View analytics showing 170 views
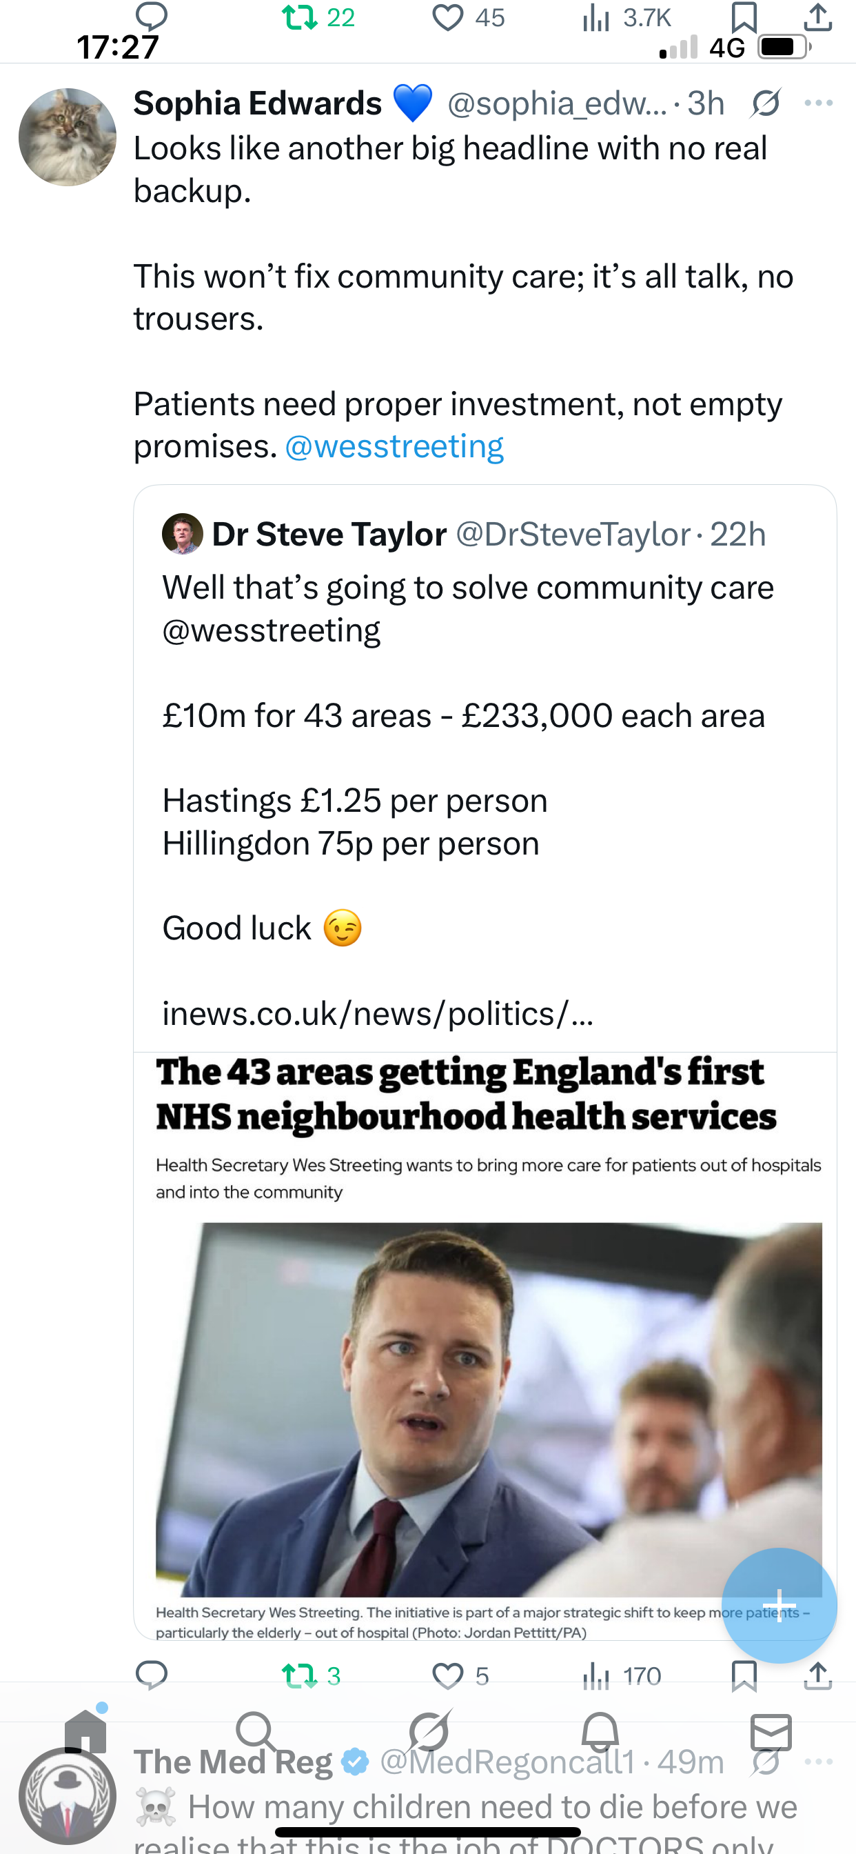This screenshot has width=856, height=1854. tap(597, 1675)
